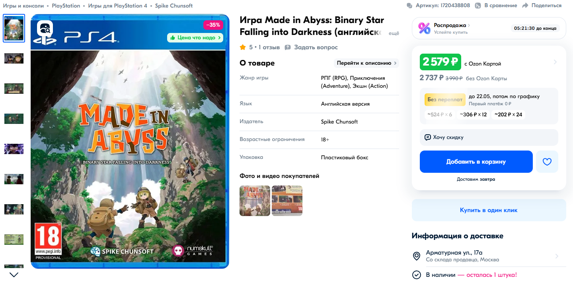
Task: Open the PlayStation breadcrumb category
Action: tap(66, 6)
